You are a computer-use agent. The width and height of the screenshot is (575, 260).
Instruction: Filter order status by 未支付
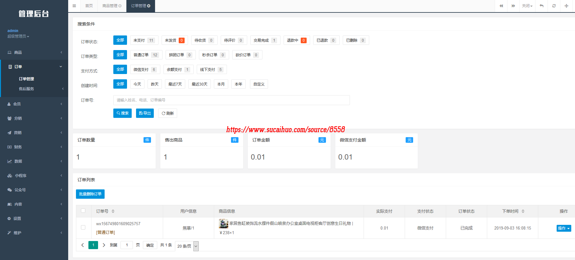(x=144, y=40)
